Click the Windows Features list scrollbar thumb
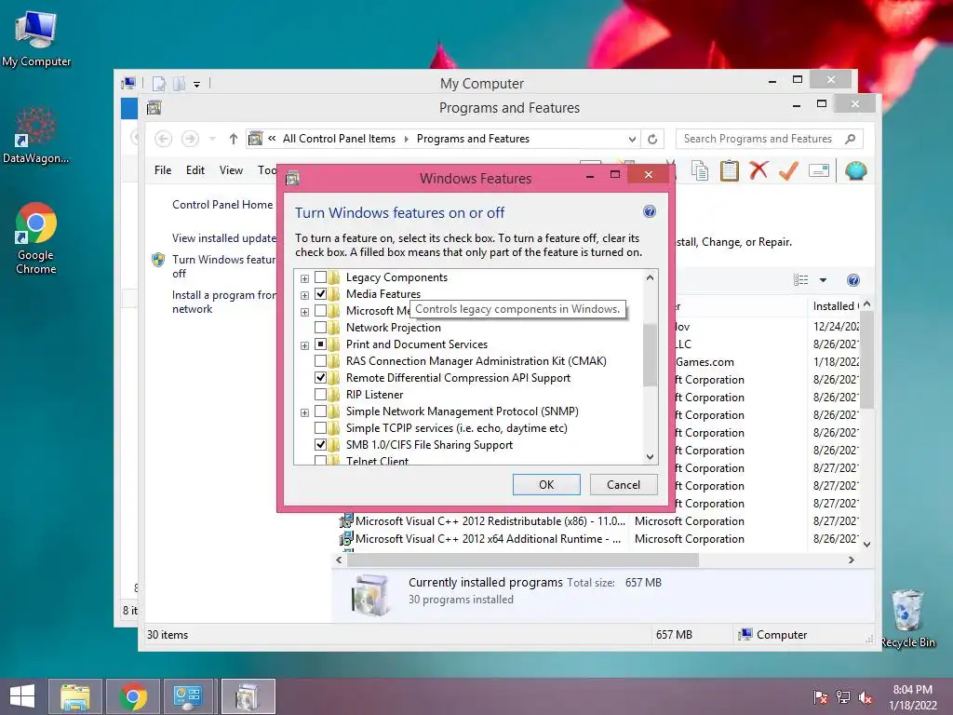 pos(650,355)
